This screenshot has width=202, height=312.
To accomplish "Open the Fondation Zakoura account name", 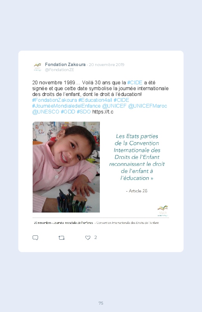I will [65, 64].
